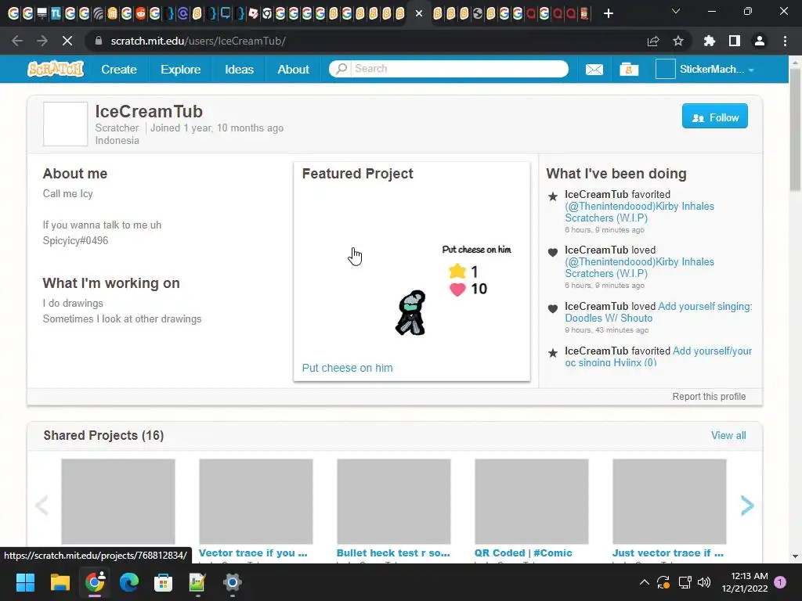Screen dimensions: 802x601
Task: Open Add yourself singing: Doodles W/ Shouto
Action: pyautogui.click(x=659, y=311)
